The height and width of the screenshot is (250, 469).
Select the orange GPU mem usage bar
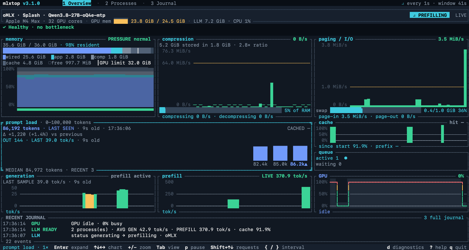[121, 21]
